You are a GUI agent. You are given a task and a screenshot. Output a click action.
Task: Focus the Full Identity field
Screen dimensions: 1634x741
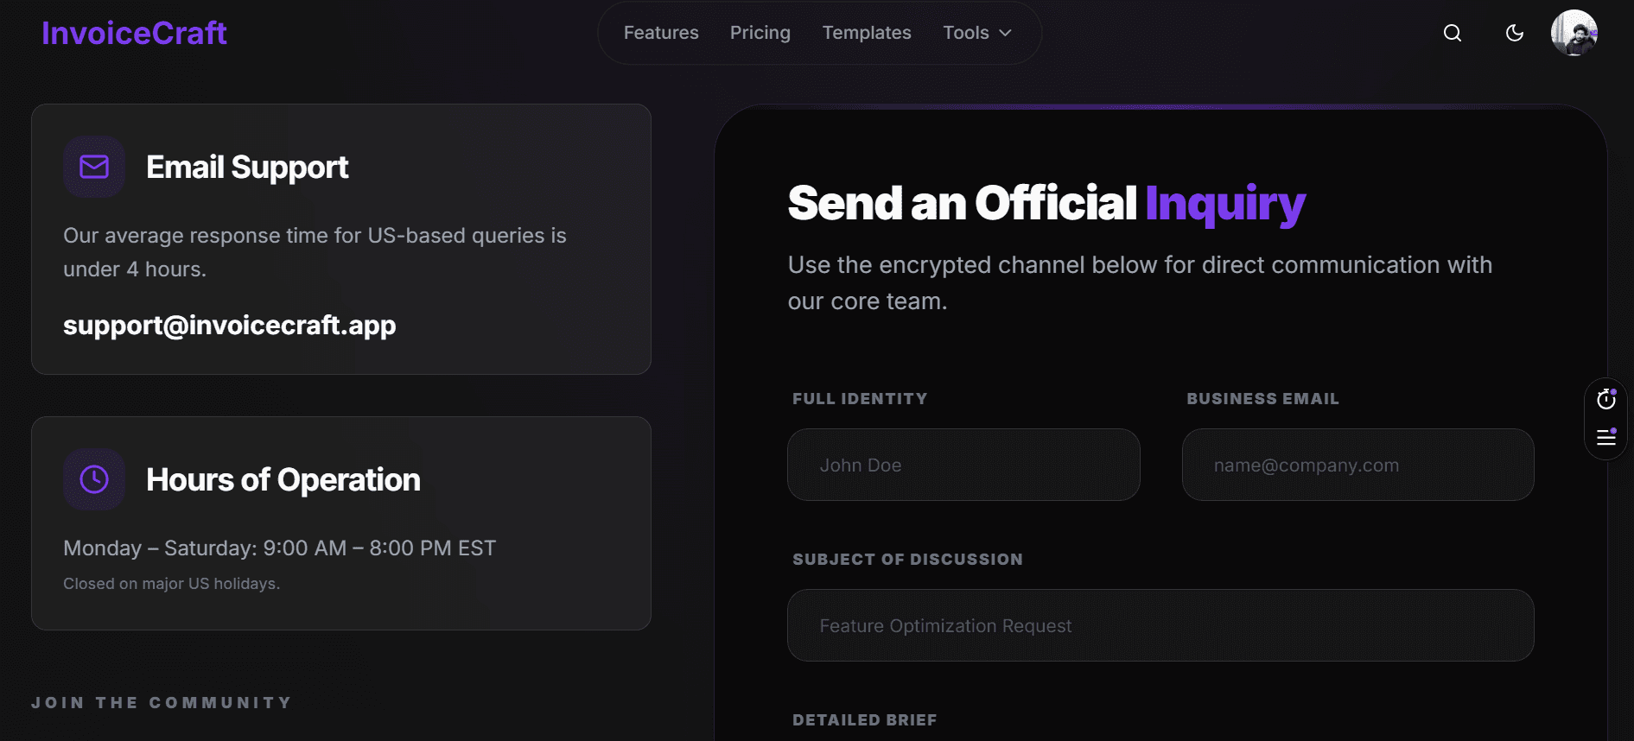click(963, 465)
